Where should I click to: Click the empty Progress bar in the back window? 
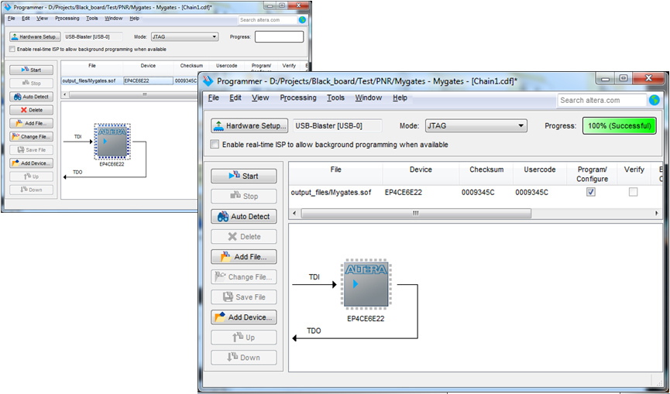(x=279, y=36)
